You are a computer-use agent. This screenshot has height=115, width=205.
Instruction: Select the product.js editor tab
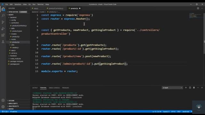(x=74, y=9)
